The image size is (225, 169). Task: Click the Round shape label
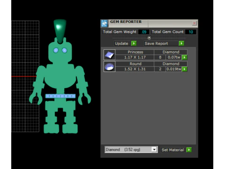click(x=135, y=64)
